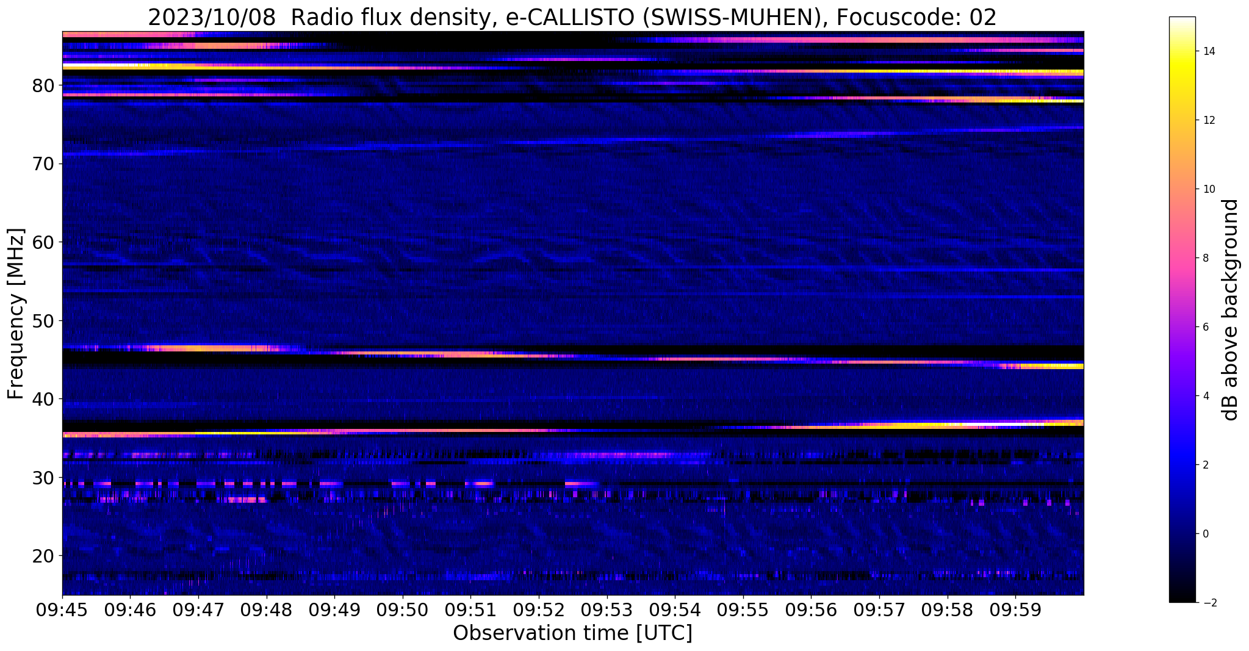Click the 'dB above background' colorbar label
The image size is (1249, 651).
click(1230, 309)
